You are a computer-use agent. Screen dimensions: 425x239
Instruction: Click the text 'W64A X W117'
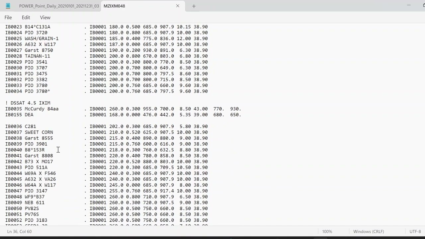coord(40,185)
